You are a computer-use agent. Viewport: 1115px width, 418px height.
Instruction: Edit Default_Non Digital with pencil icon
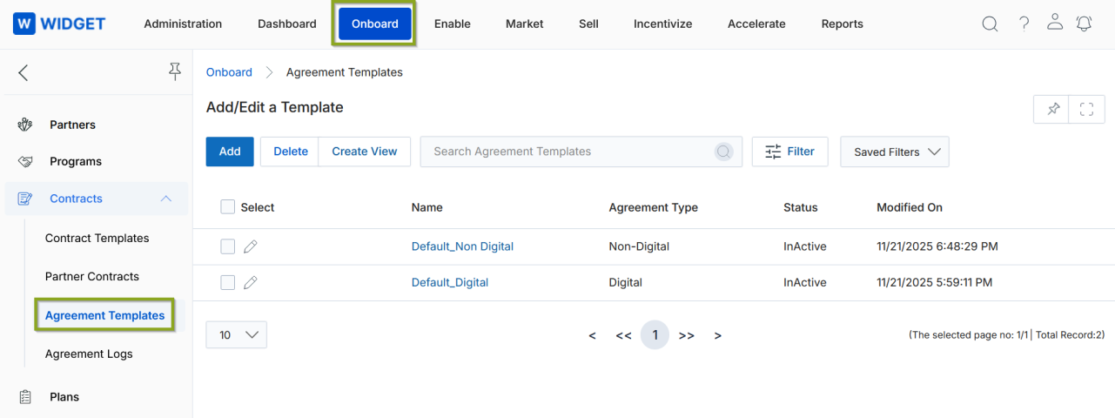pyautogui.click(x=251, y=246)
